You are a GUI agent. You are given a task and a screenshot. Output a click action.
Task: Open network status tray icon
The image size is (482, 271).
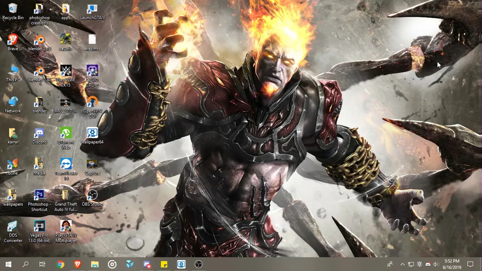click(x=411, y=264)
